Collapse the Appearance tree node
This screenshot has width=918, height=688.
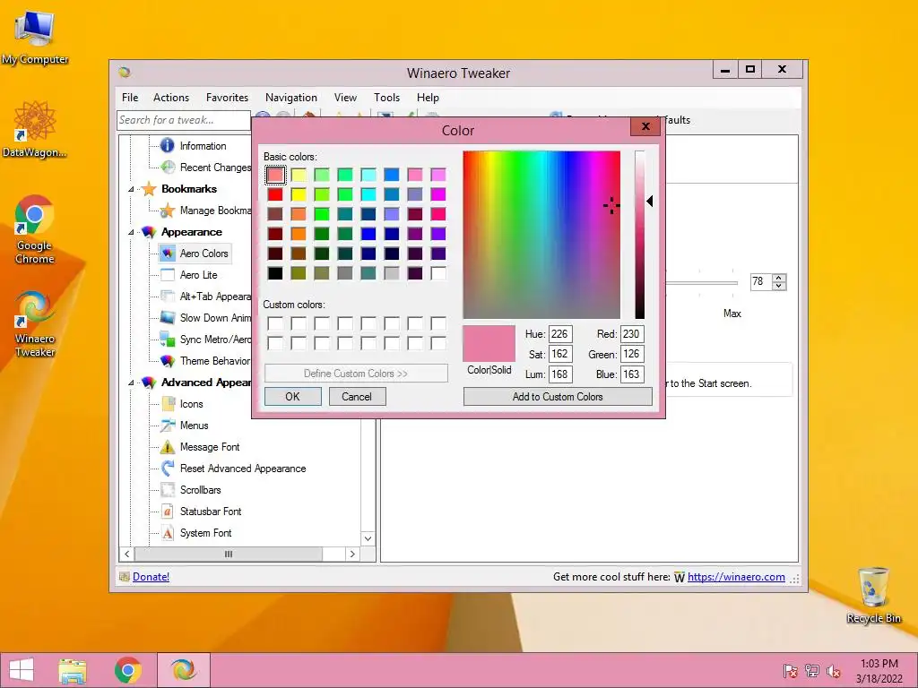coord(131,232)
